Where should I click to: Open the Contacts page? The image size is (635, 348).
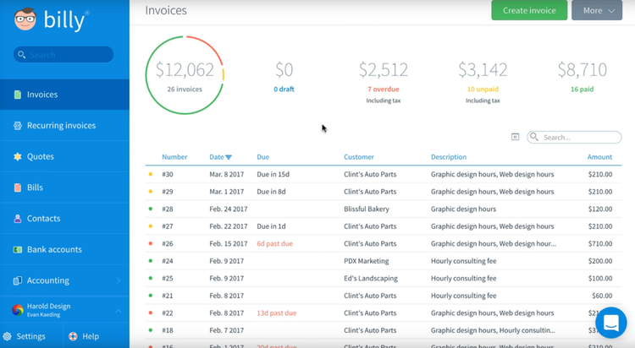(65, 219)
